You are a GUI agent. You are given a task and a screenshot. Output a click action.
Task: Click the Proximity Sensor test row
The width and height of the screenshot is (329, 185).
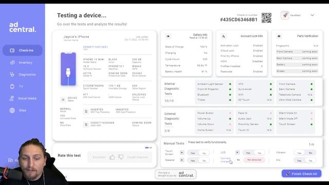(x=255, y=124)
